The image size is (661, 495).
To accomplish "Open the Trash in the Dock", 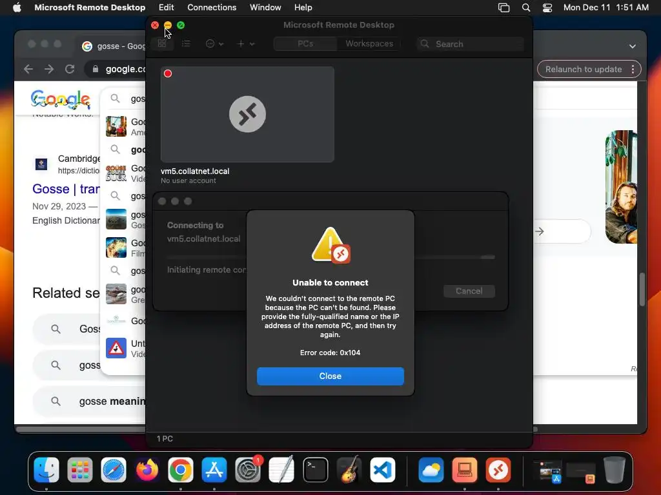I will [615, 470].
